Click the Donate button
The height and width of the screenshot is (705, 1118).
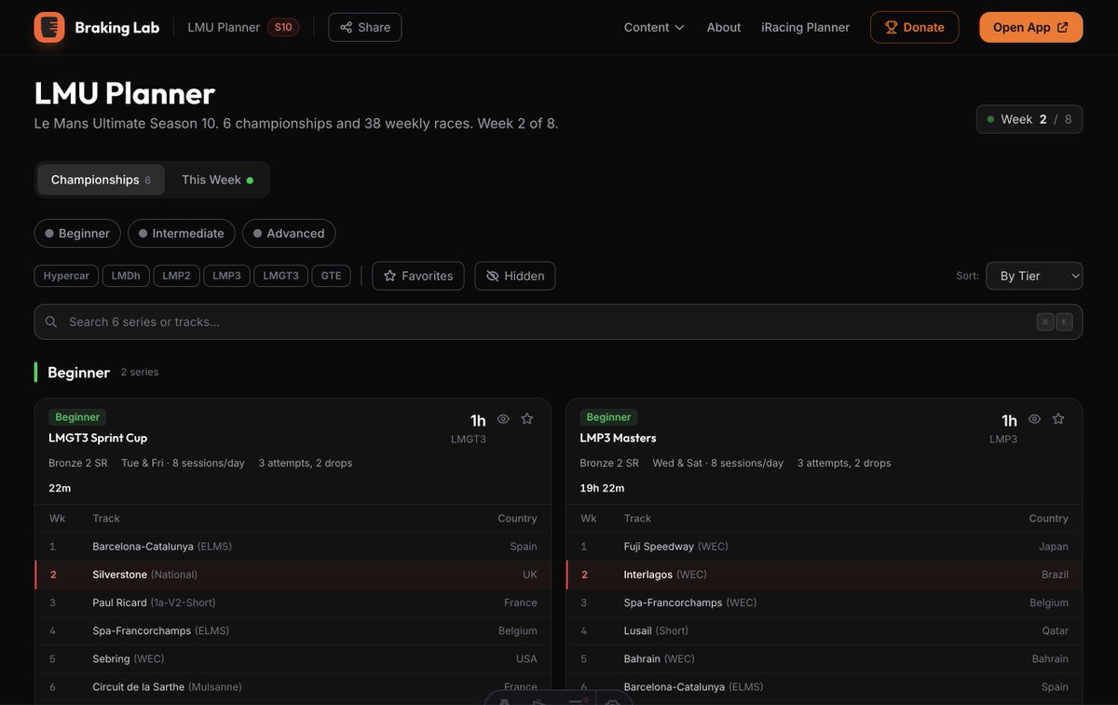(914, 27)
